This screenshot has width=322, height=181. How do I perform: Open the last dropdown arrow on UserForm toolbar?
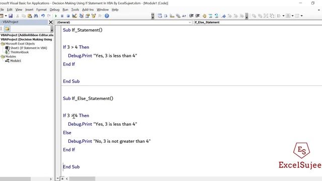point(302,16)
